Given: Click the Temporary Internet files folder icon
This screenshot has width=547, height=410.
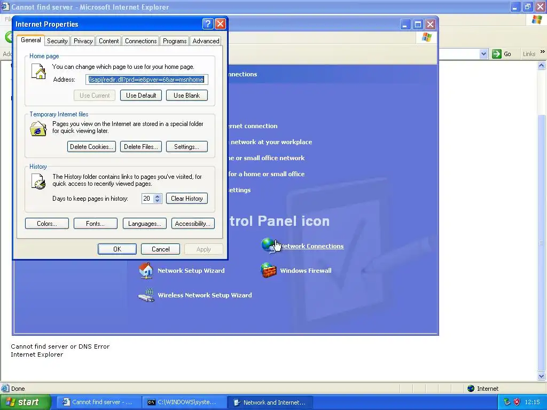Looking at the screenshot, I should coord(38,129).
